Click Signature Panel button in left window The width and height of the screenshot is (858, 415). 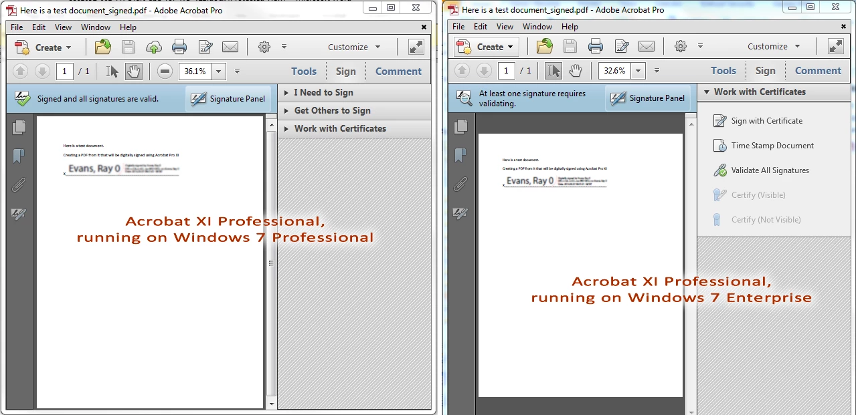tap(228, 99)
